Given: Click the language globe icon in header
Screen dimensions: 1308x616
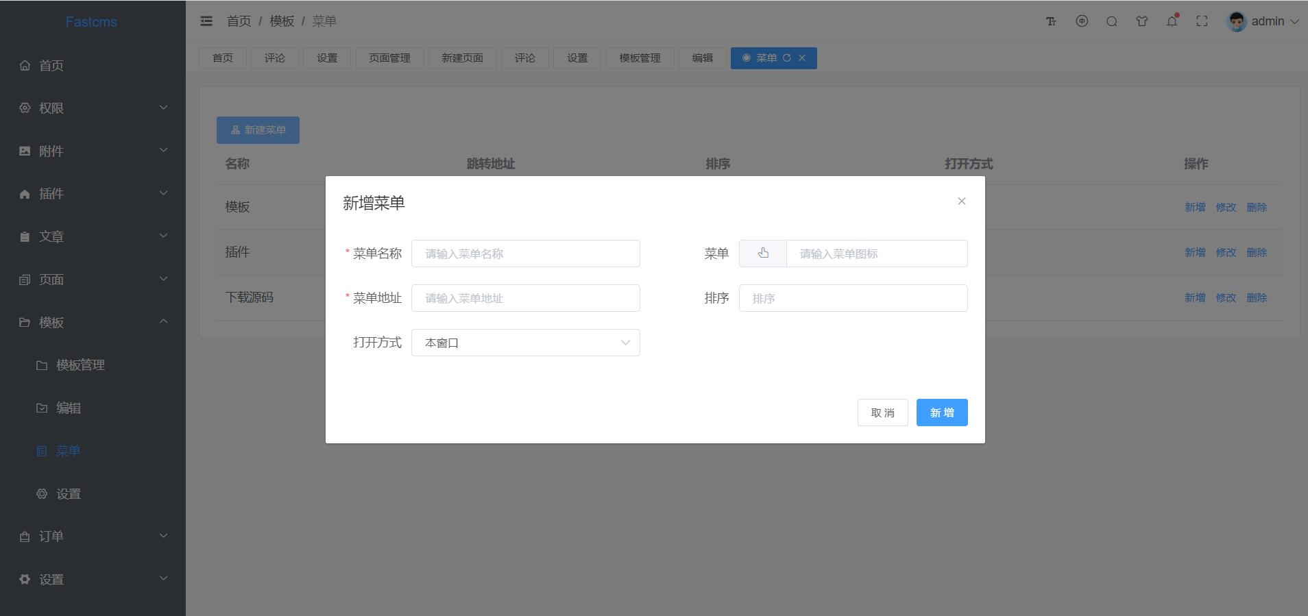Looking at the screenshot, I should point(1082,21).
